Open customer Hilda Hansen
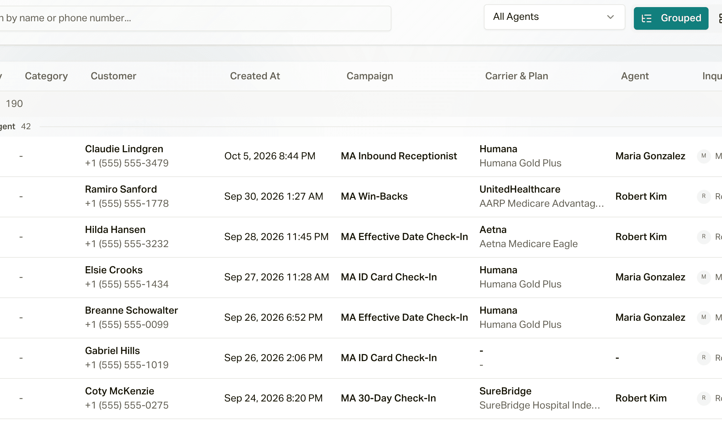This screenshot has height=422, width=722. tap(115, 230)
